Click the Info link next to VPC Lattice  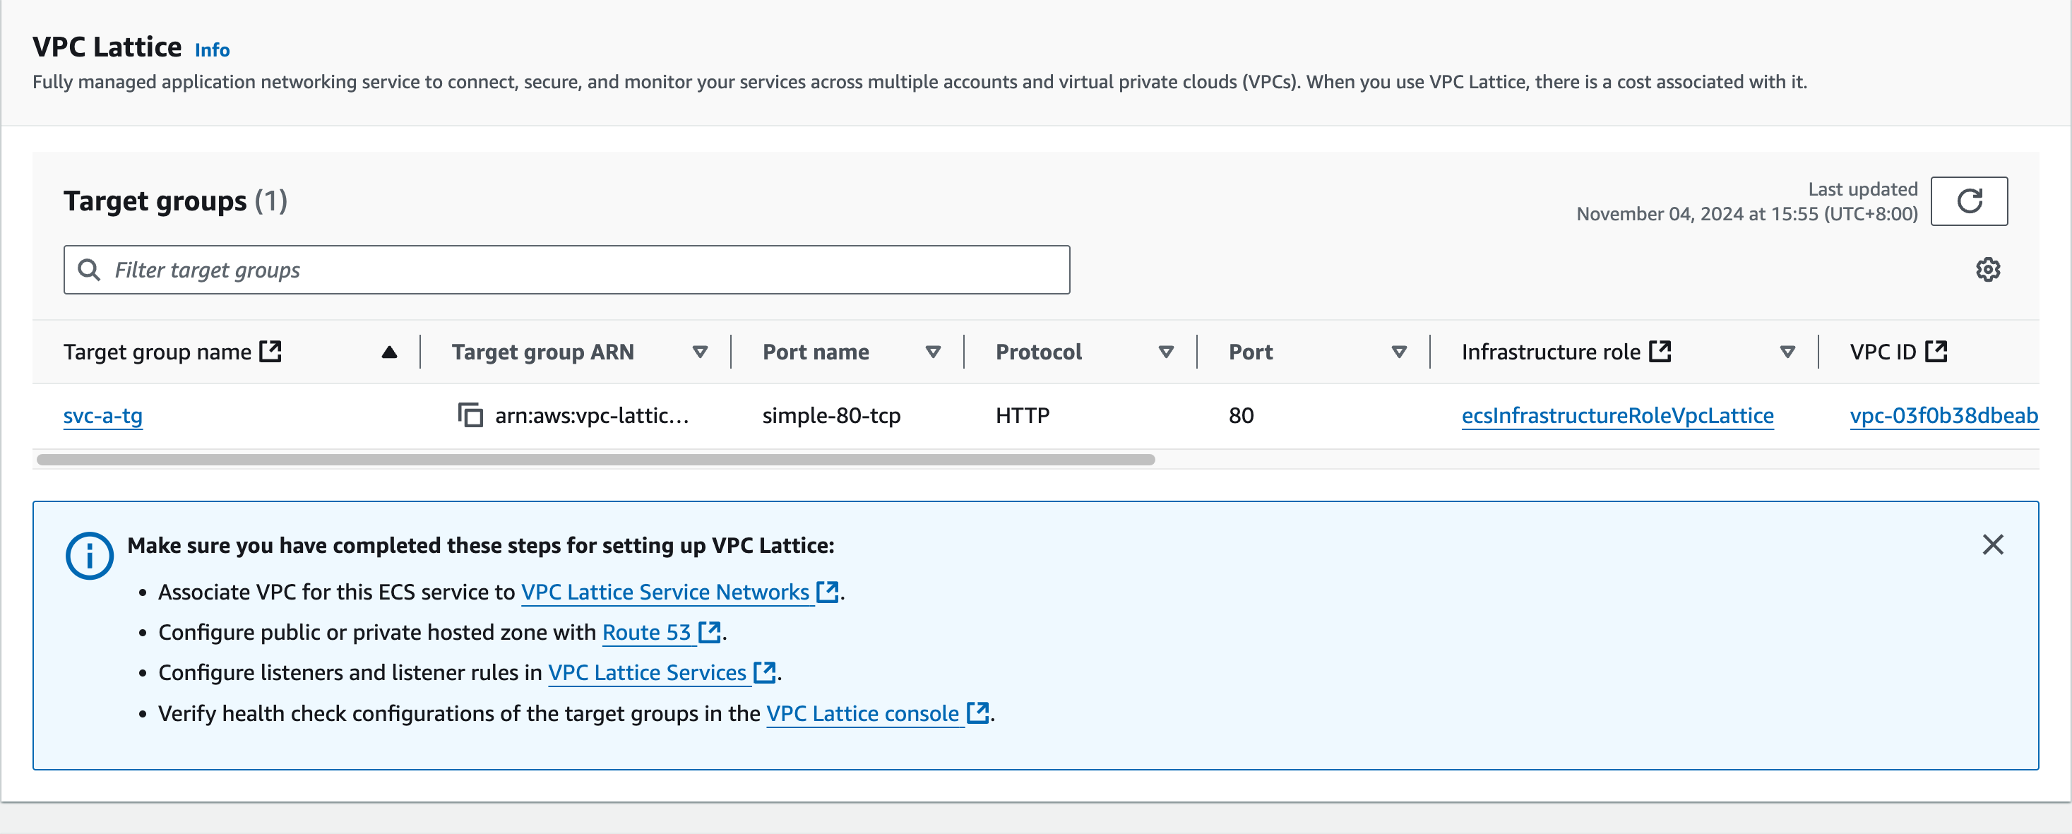213,50
